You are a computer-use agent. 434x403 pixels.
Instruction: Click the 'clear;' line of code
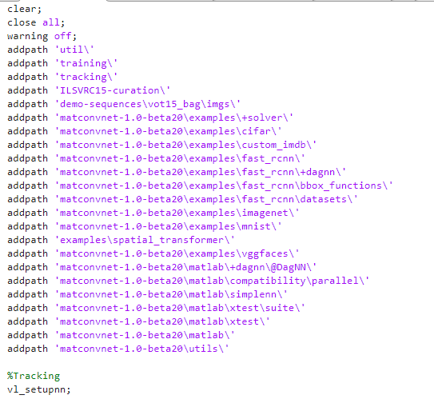click(24, 9)
